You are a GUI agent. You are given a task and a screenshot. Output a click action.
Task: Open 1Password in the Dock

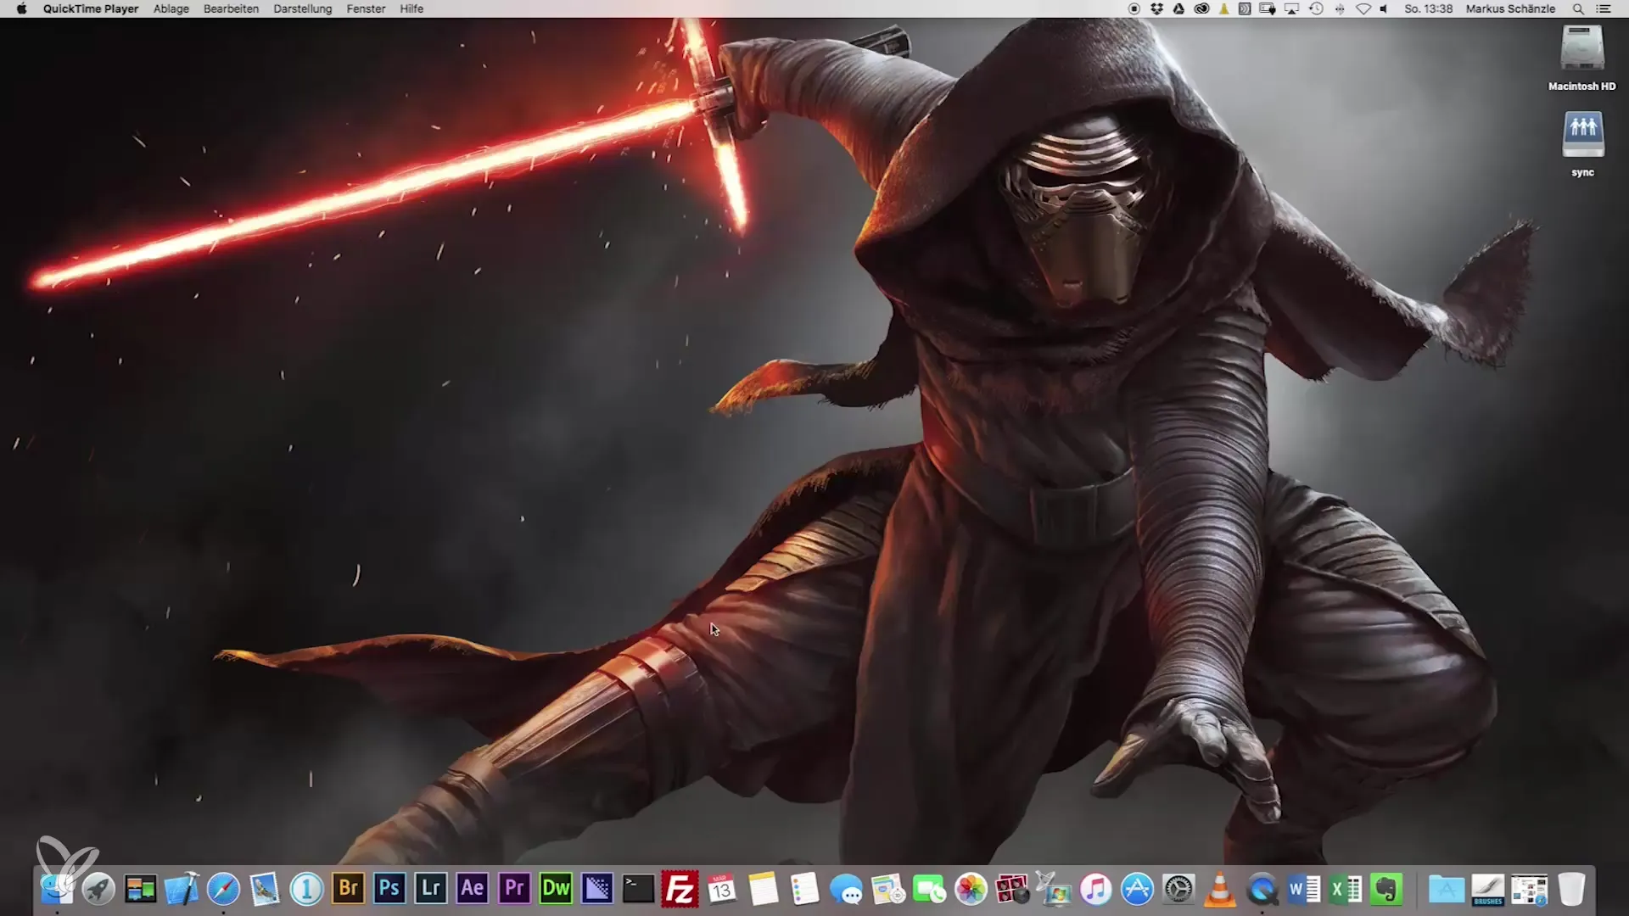tap(306, 889)
